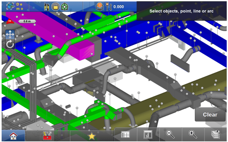Image resolution: width=228 pixels, height=142 pixels.
Task: Open the red toolbox tab
Action: pos(47,135)
